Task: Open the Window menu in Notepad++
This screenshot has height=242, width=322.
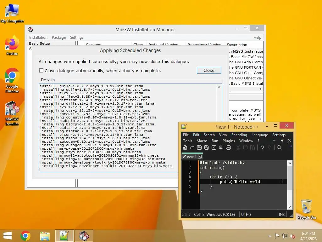Action: [x=246, y=141]
